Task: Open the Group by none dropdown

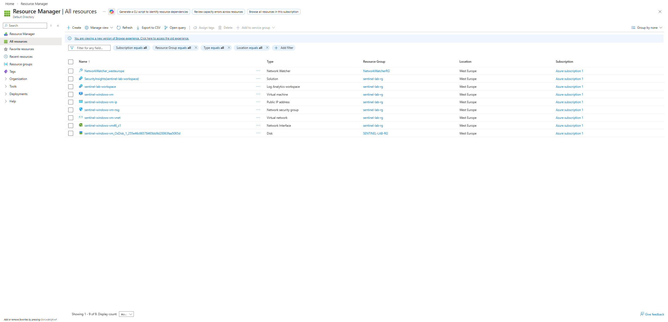Action: [647, 28]
